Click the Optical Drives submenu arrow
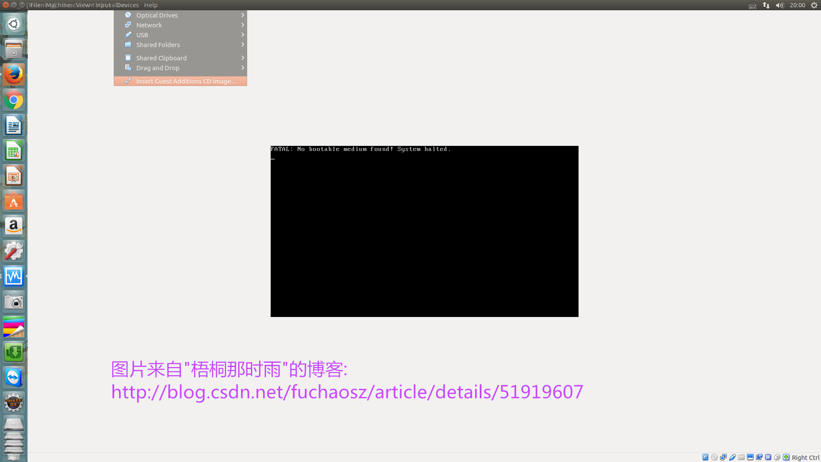The height and width of the screenshot is (462, 821). coord(242,15)
